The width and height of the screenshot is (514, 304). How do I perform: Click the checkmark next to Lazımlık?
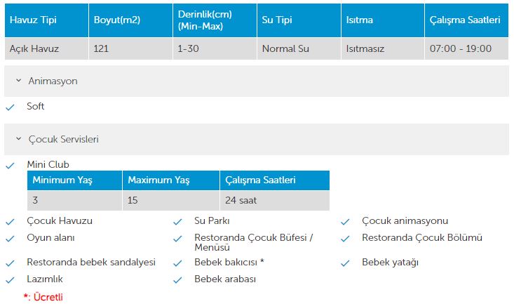tap(9, 280)
